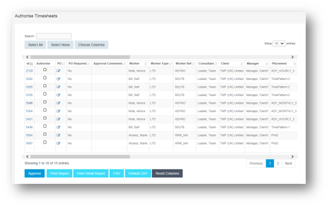The width and height of the screenshot is (330, 208).
Task: Open PO edit icon for timesheet 5335
Action: coord(58,95)
